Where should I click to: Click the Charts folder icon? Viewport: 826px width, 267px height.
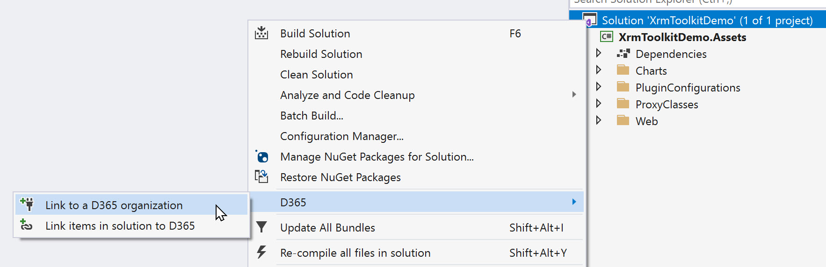click(x=623, y=70)
